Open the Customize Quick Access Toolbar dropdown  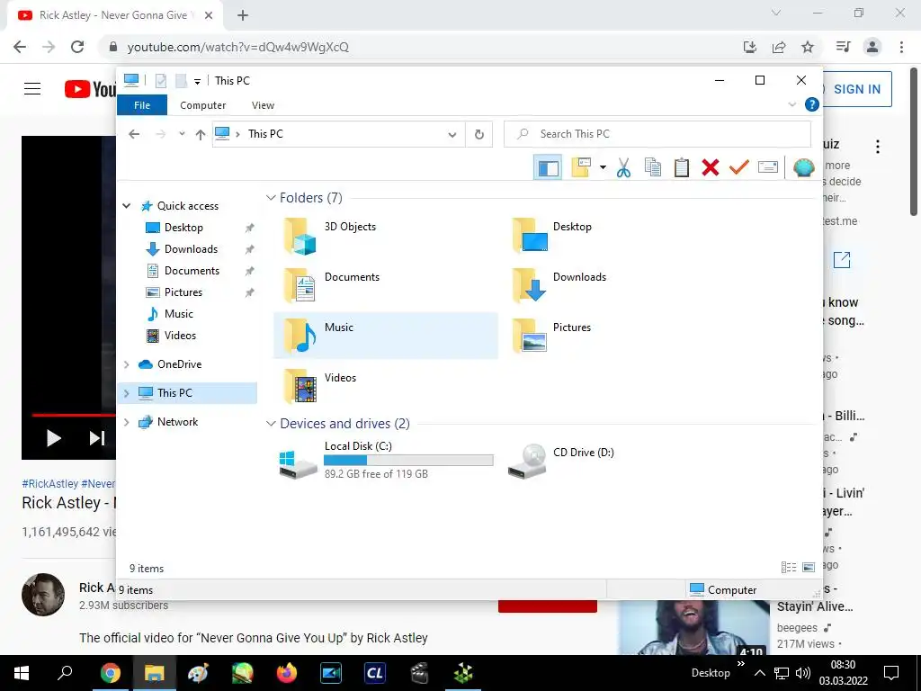pos(197,81)
